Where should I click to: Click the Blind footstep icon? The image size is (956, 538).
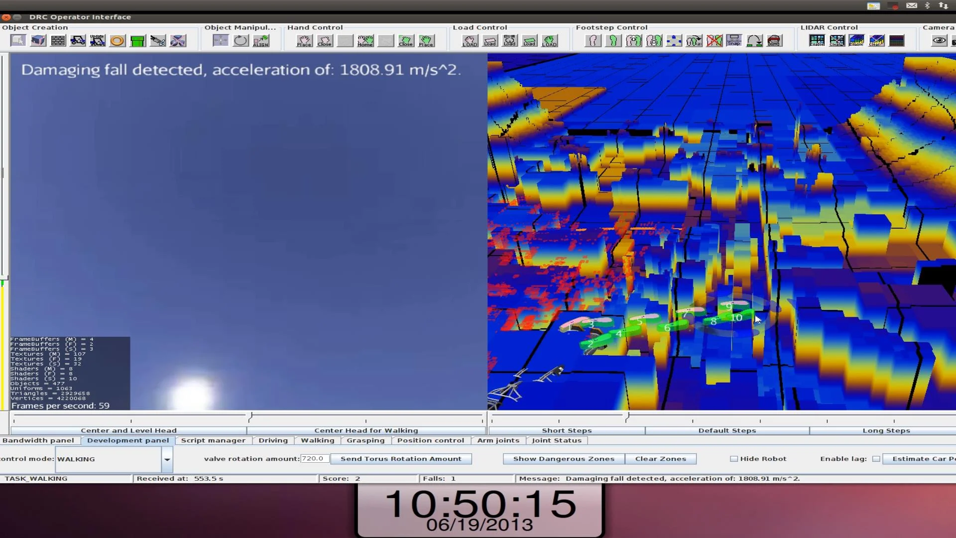[x=774, y=40]
